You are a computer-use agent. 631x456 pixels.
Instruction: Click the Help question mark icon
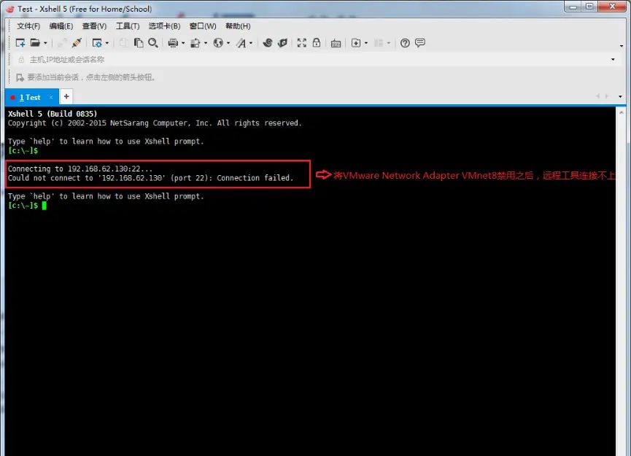[x=406, y=42]
